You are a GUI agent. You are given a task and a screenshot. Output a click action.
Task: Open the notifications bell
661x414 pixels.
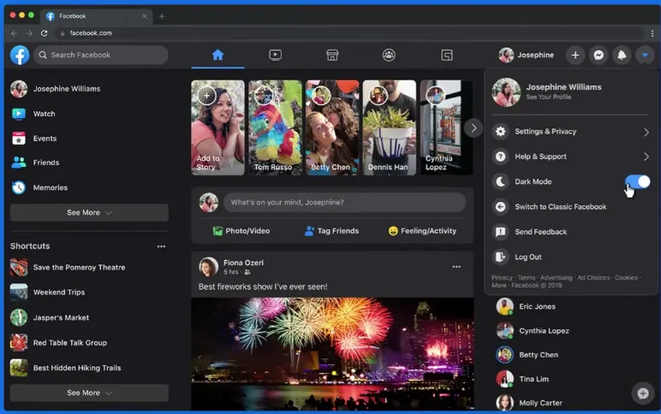pyautogui.click(x=622, y=56)
